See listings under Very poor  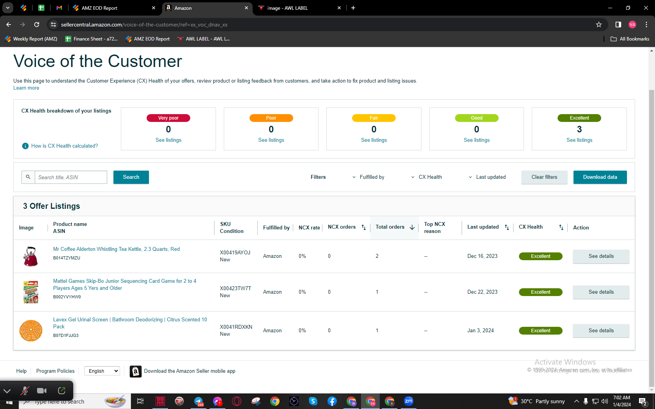point(168,140)
